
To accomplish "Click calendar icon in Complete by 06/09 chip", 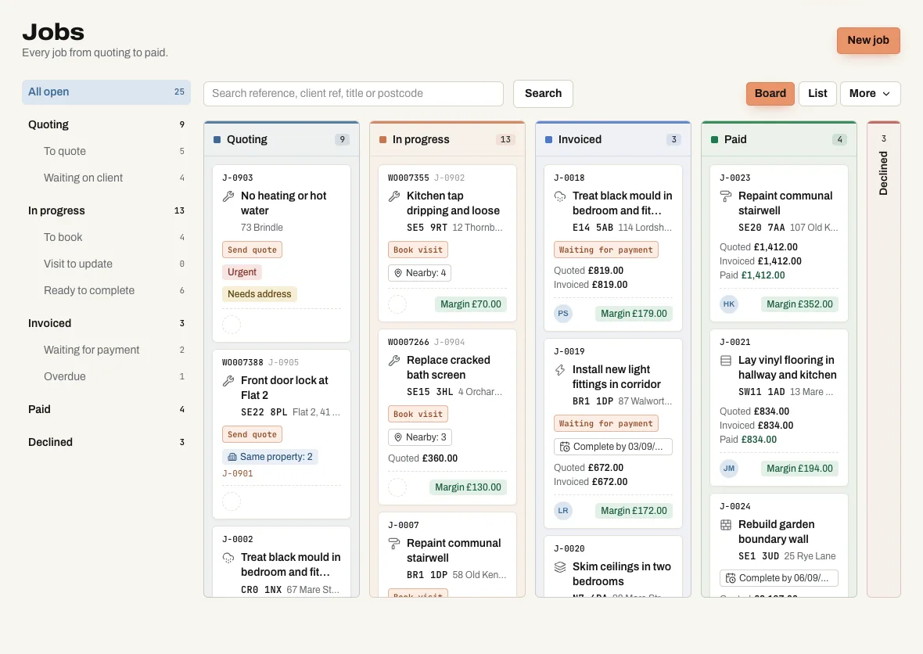I will pyautogui.click(x=731, y=579).
